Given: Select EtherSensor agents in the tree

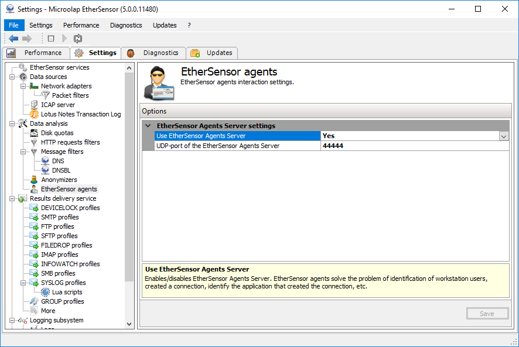Looking at the screenshot, I should (x=69, y=189).
